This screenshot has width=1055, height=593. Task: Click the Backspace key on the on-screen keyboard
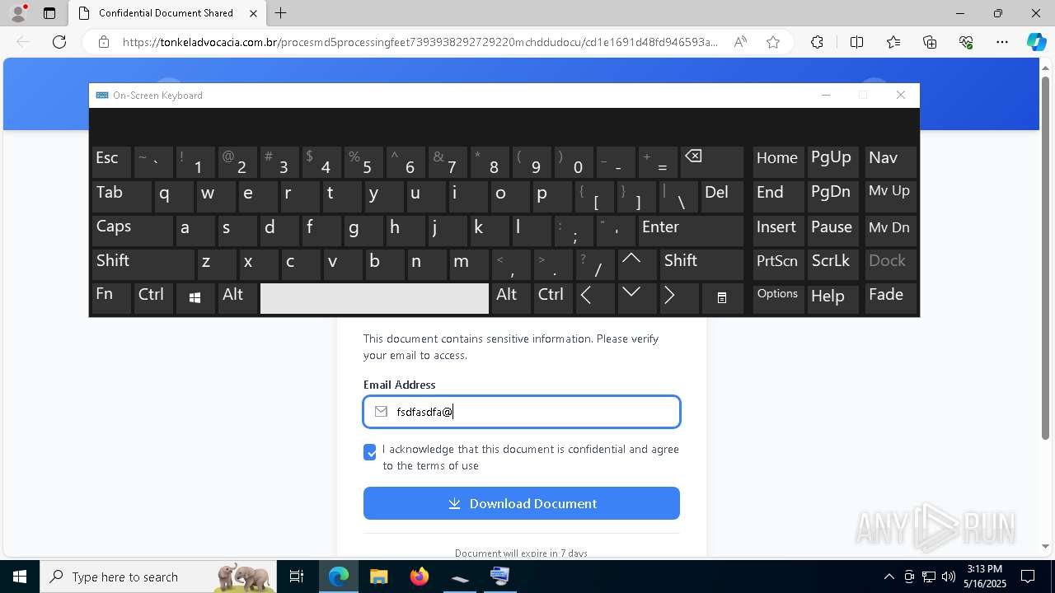pyautogui.click(x=713, y=161)
